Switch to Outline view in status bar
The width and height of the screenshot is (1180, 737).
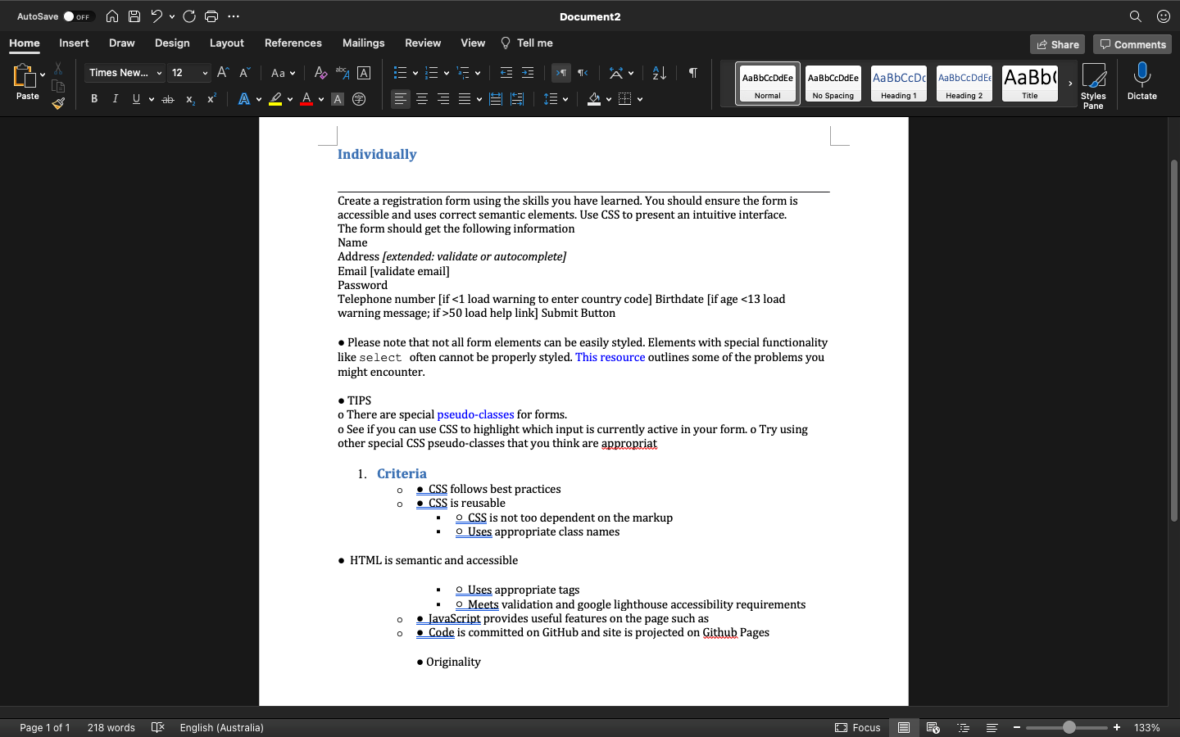click(964, 727)
